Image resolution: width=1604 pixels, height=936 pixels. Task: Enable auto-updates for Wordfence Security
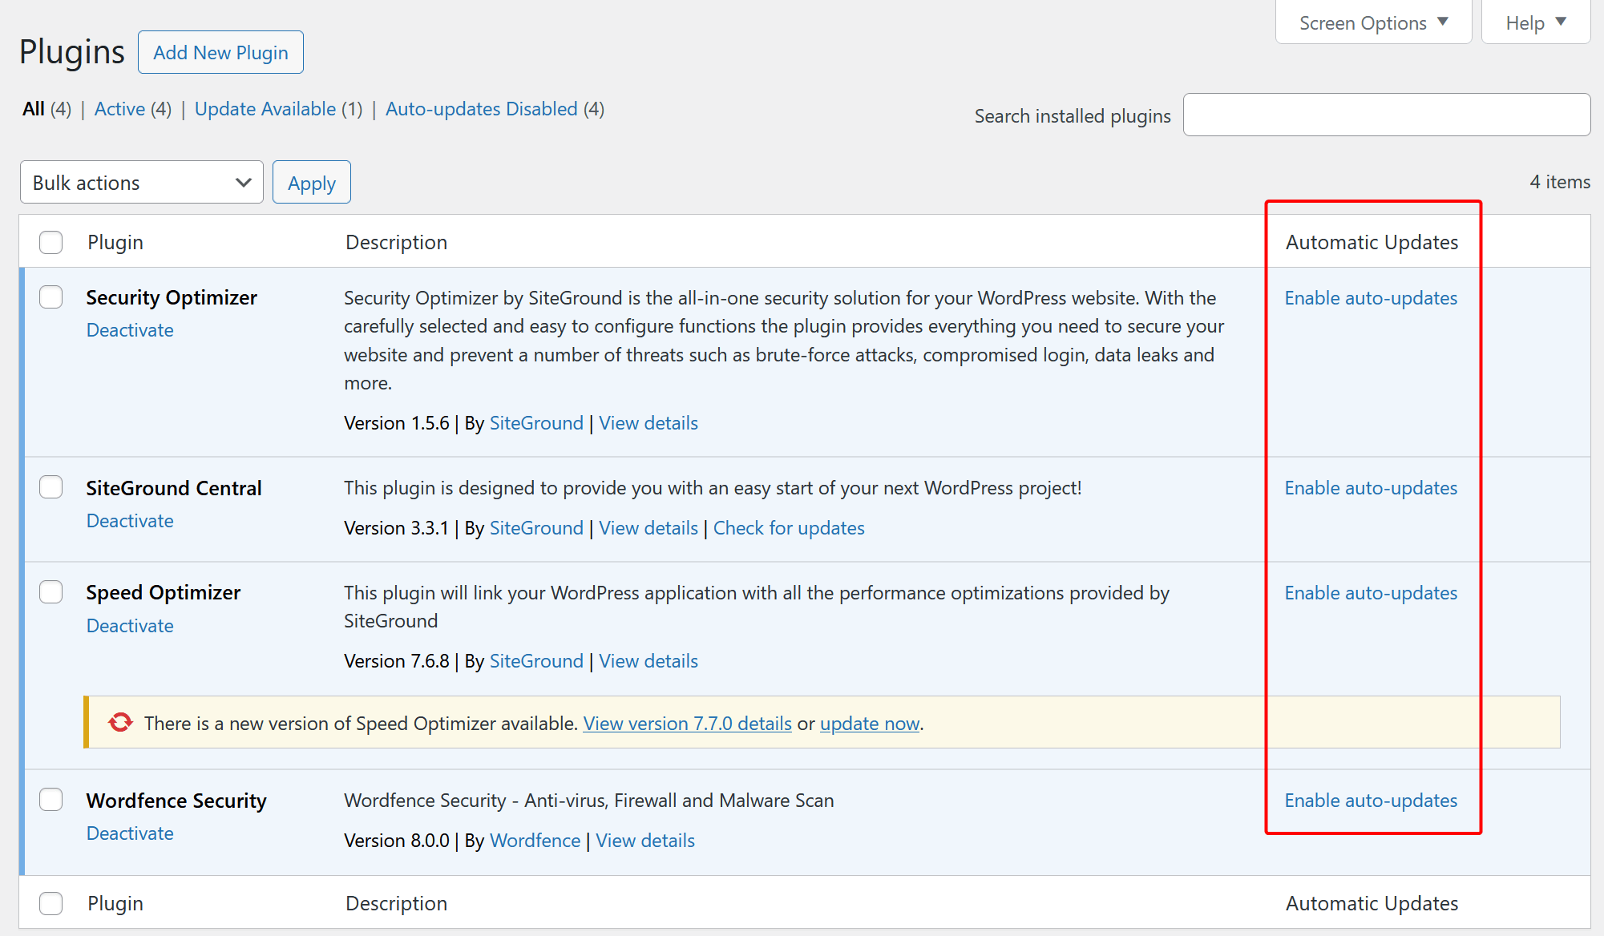tap(1370, 800)
